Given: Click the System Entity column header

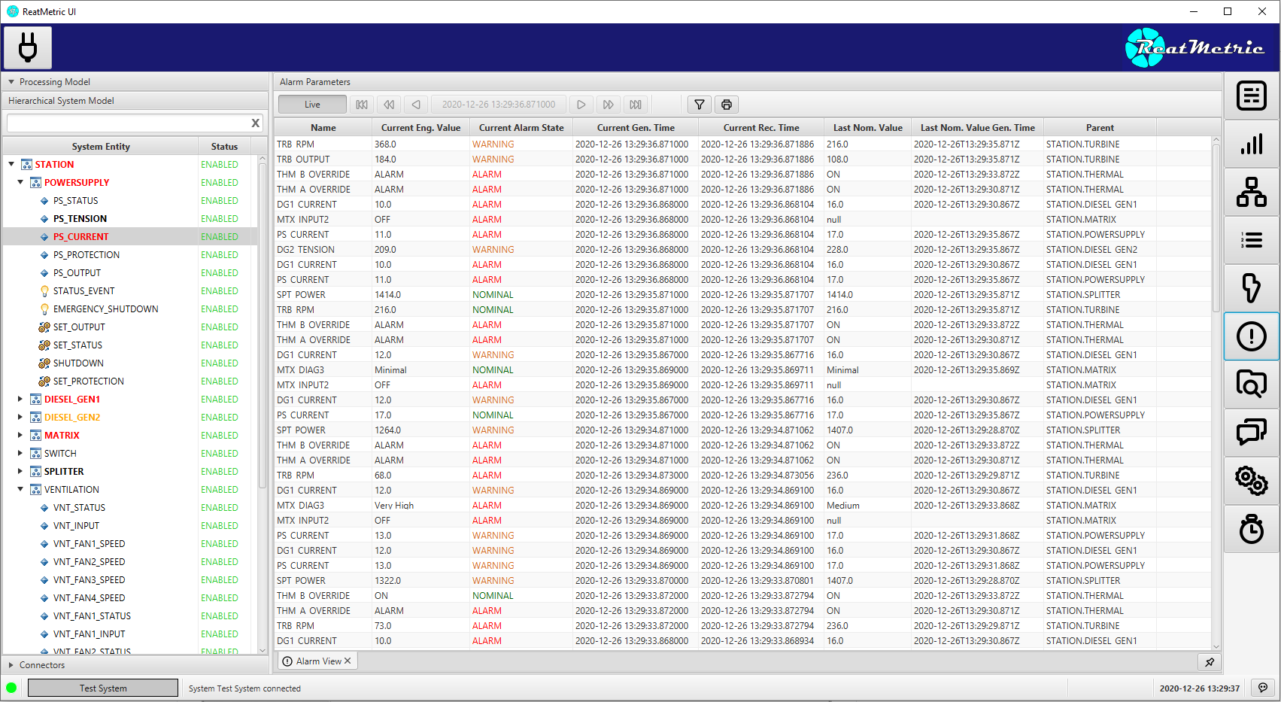Looking at the screenshot, I should coord(101,147).
